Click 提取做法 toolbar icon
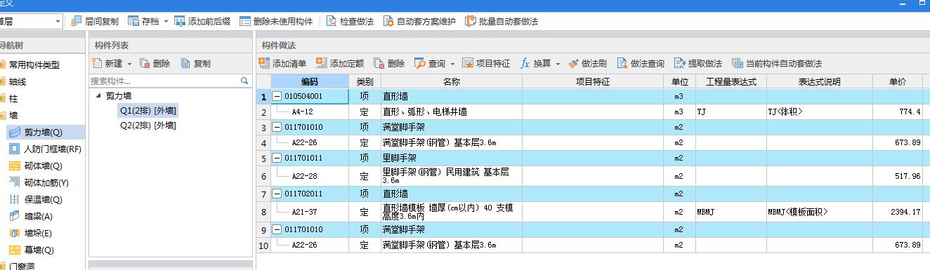The width and height of the screenshot is (930, 270). 679,63
